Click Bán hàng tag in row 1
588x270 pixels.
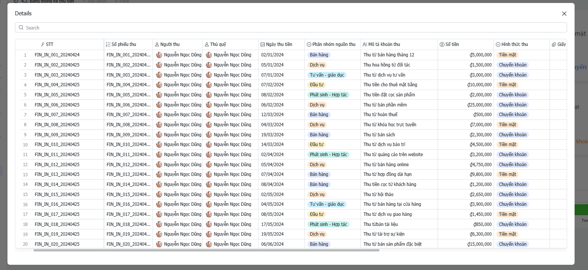coord(319,55)
